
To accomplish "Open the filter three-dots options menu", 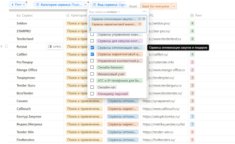I will click(144, 12).
